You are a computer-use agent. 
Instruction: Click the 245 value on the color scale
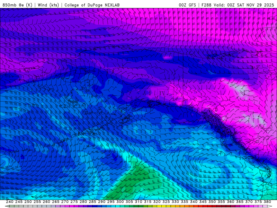point(19,202)
